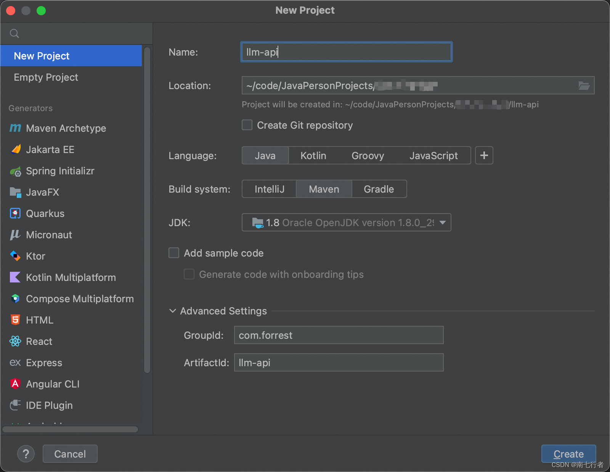Select Groovy as the language
Image resolution: width=610 pixels, height=472 pixels.
coord(368,155)
